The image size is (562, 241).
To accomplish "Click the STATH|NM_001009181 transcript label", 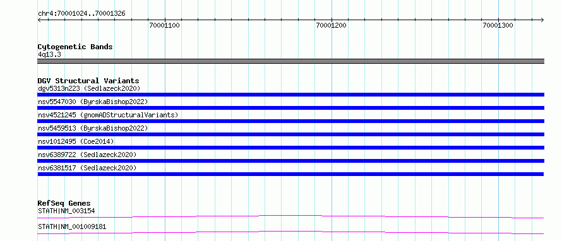I will 72,226.
